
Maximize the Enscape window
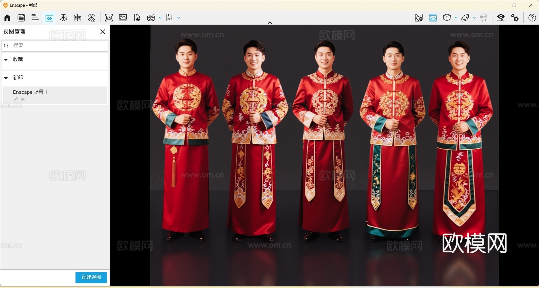click(514, 5)
